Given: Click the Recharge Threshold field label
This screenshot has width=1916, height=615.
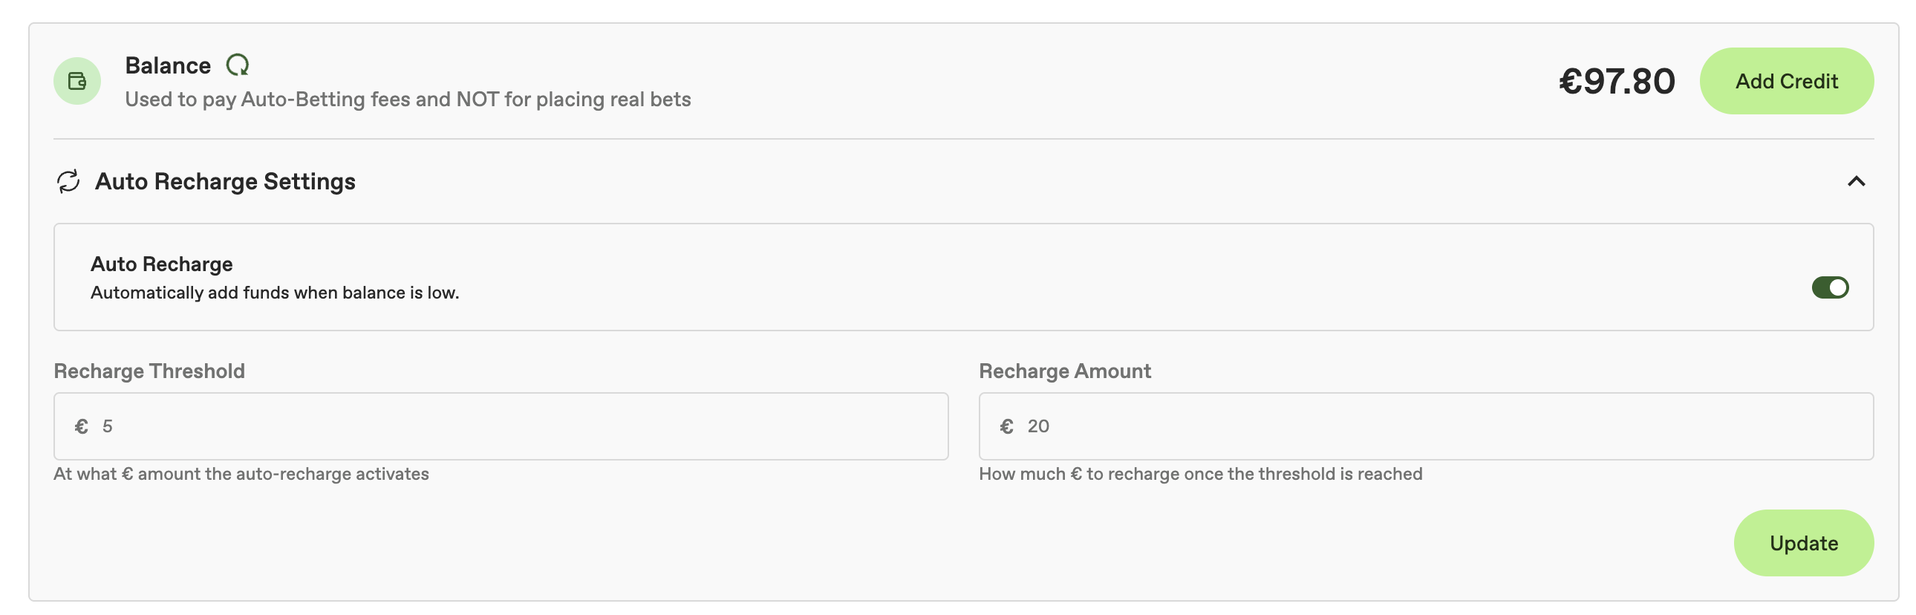Looking at the screenshot, I should [x=149, y=371].
